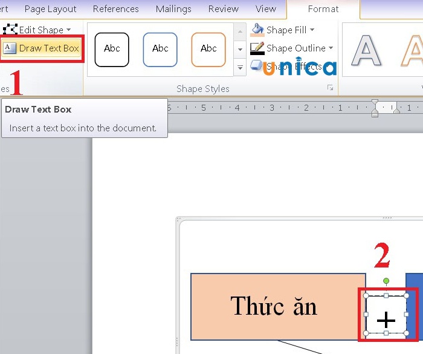Image resolution: width=423 pixels, height=354 pixels.
Task: Click the Draw Text Box button
Action: coord(42,48)
